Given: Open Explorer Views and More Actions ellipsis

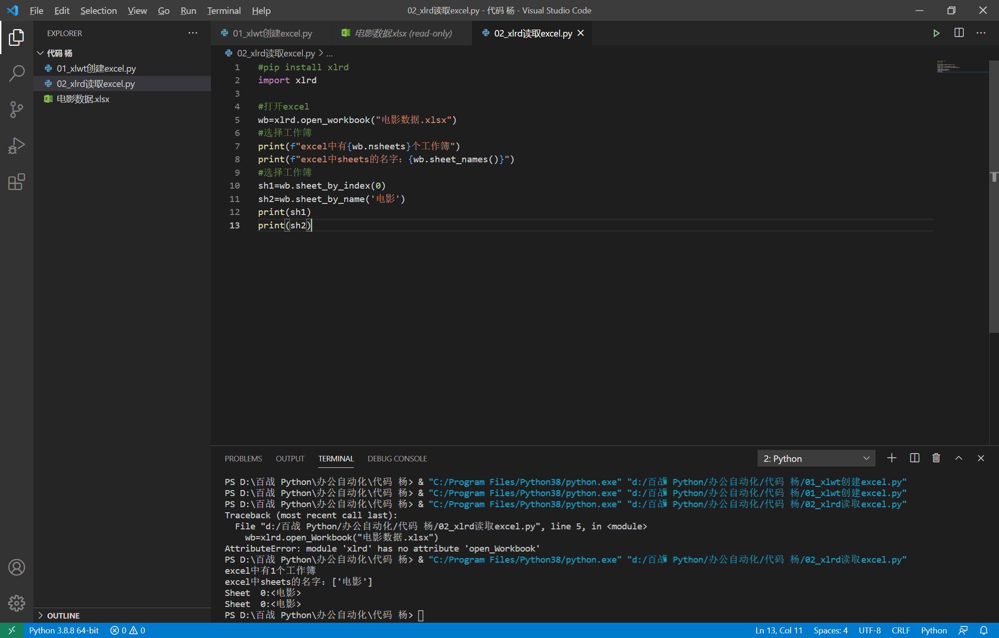Looking at the screenshot, I should (x=193, y=33).
